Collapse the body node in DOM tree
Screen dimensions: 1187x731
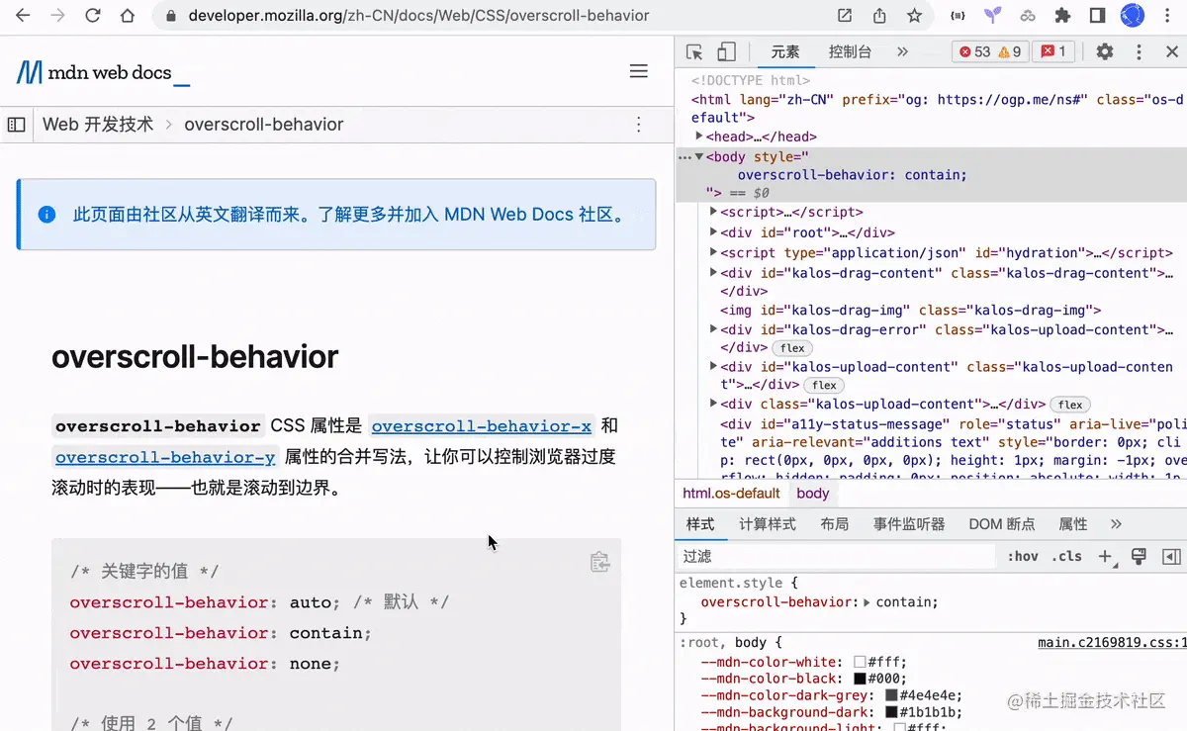[x=699, y=156]
